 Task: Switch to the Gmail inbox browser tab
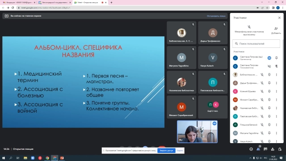pyautogui.click(x=19, y=3)
